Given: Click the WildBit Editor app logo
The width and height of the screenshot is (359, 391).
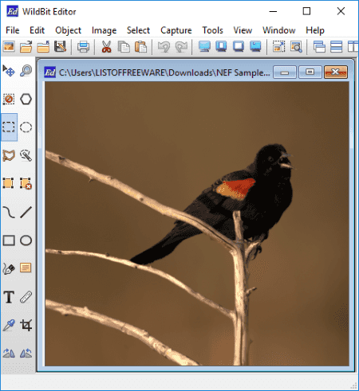Looking at the screenshot, I should (13, 11).
